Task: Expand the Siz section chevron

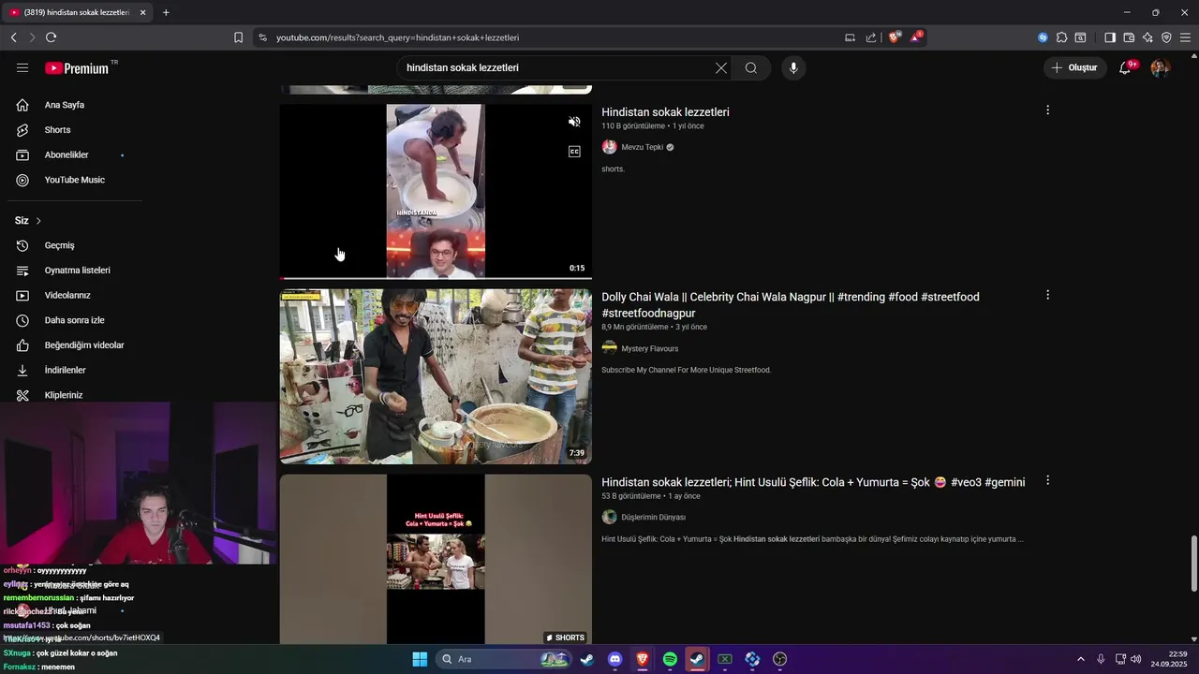Action: click(38, 221)
